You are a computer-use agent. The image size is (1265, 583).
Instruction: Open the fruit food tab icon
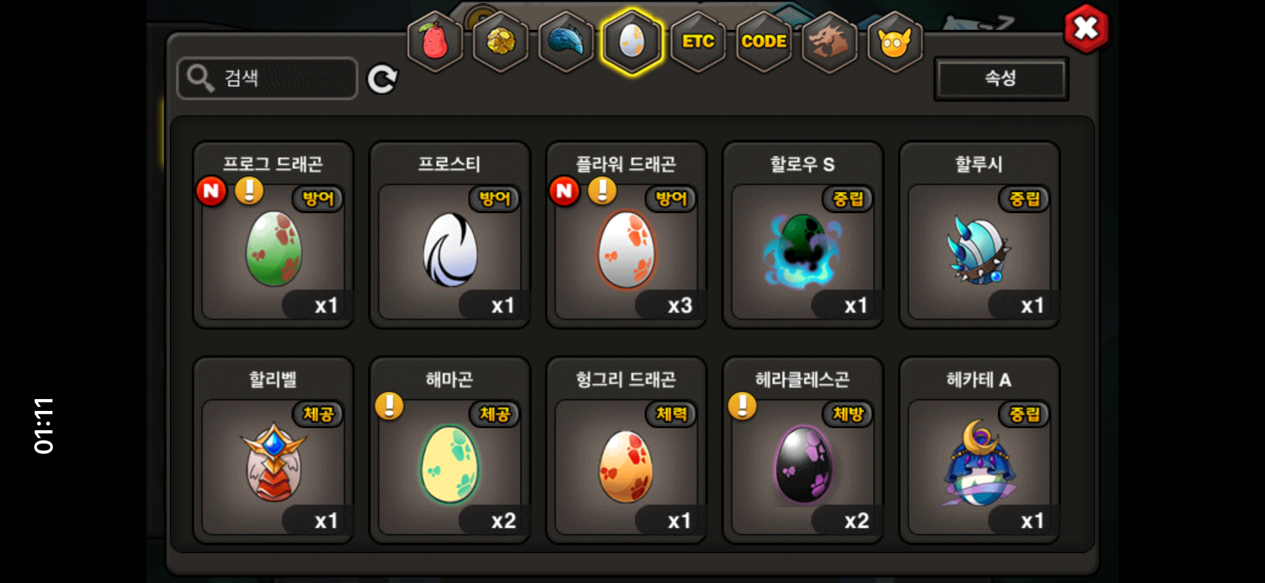(435, 42)
